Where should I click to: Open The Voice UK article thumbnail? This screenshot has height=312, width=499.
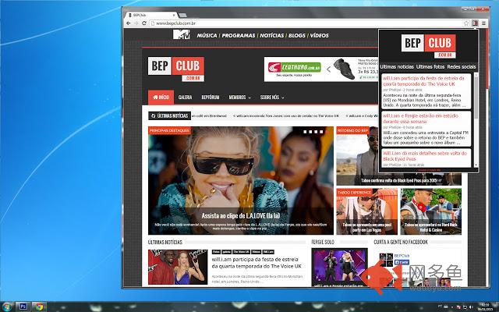[178, 267]
